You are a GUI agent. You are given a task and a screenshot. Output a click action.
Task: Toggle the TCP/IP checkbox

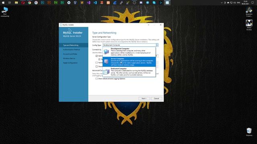(x=96, y=56)
